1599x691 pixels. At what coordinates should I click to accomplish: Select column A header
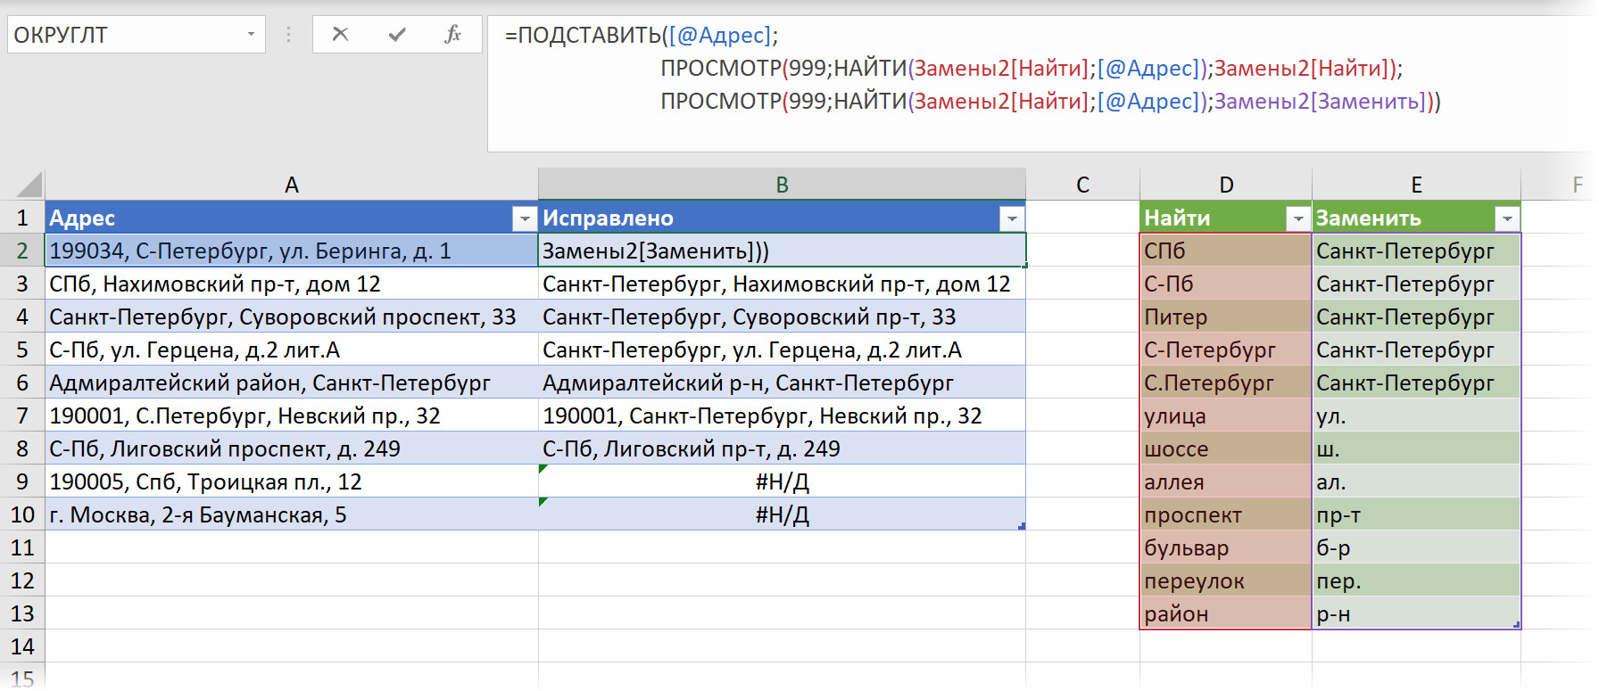tap(292, 185)
